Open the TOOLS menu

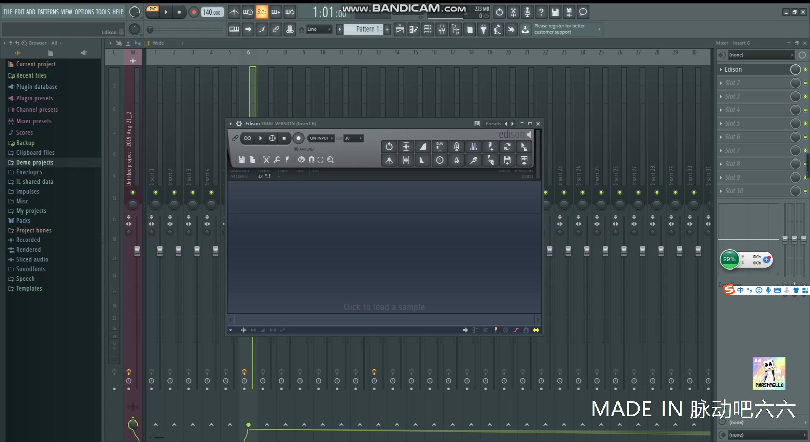tap(103, 12)
